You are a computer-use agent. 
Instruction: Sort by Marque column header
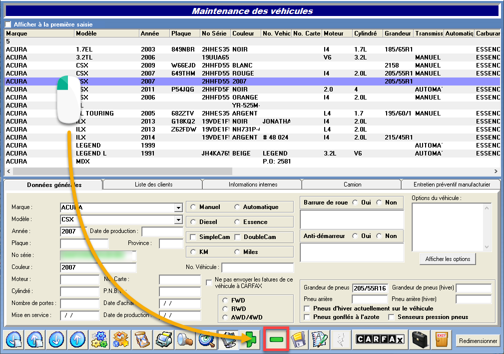click(x=39, y=33)
